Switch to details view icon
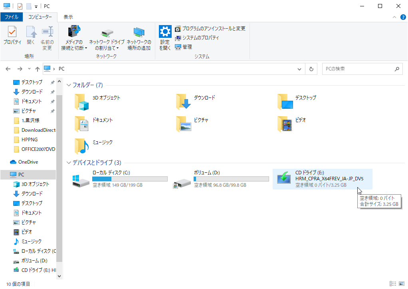The image size is (408, 289). (x=393, y=284)
